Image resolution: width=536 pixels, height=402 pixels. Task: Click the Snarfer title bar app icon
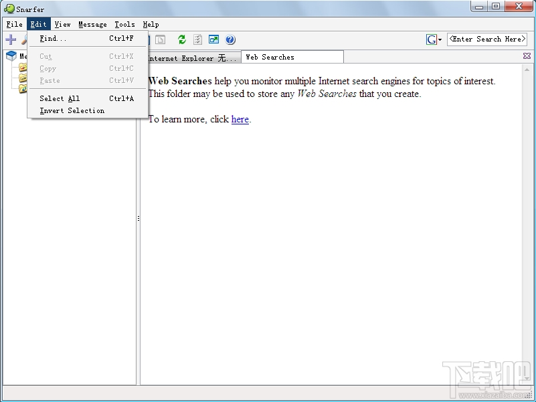[9, 9]
